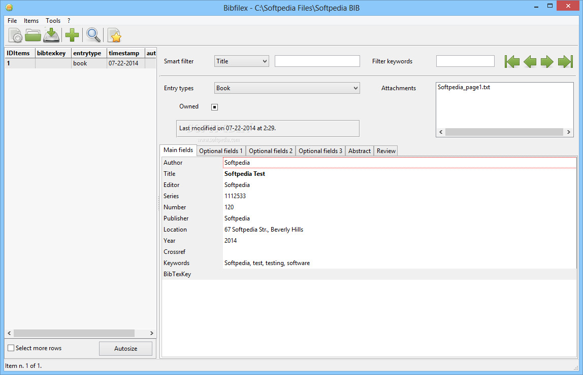Click item list scrollbar right arrow
583x375 pixels.
pyautogui.click(x=152, y=333)
